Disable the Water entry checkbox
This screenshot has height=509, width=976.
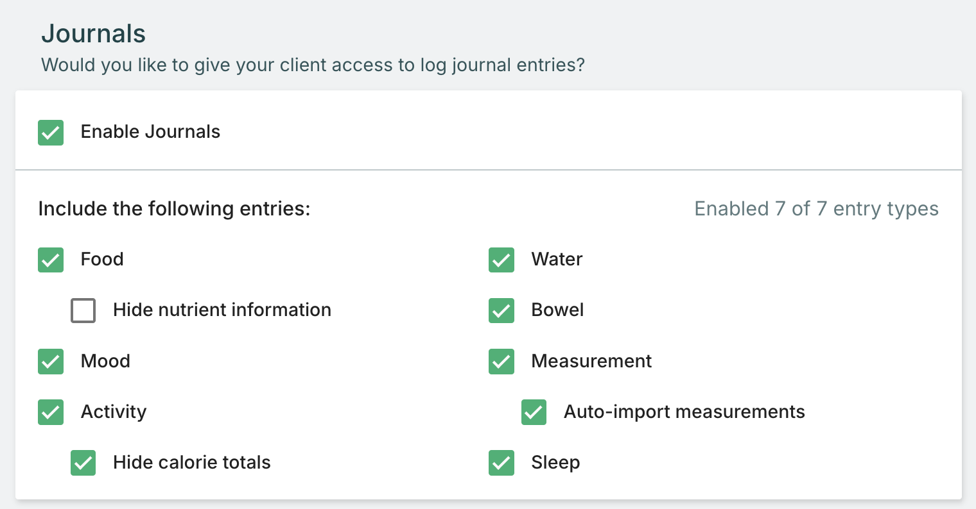click(x=501, y=260)
